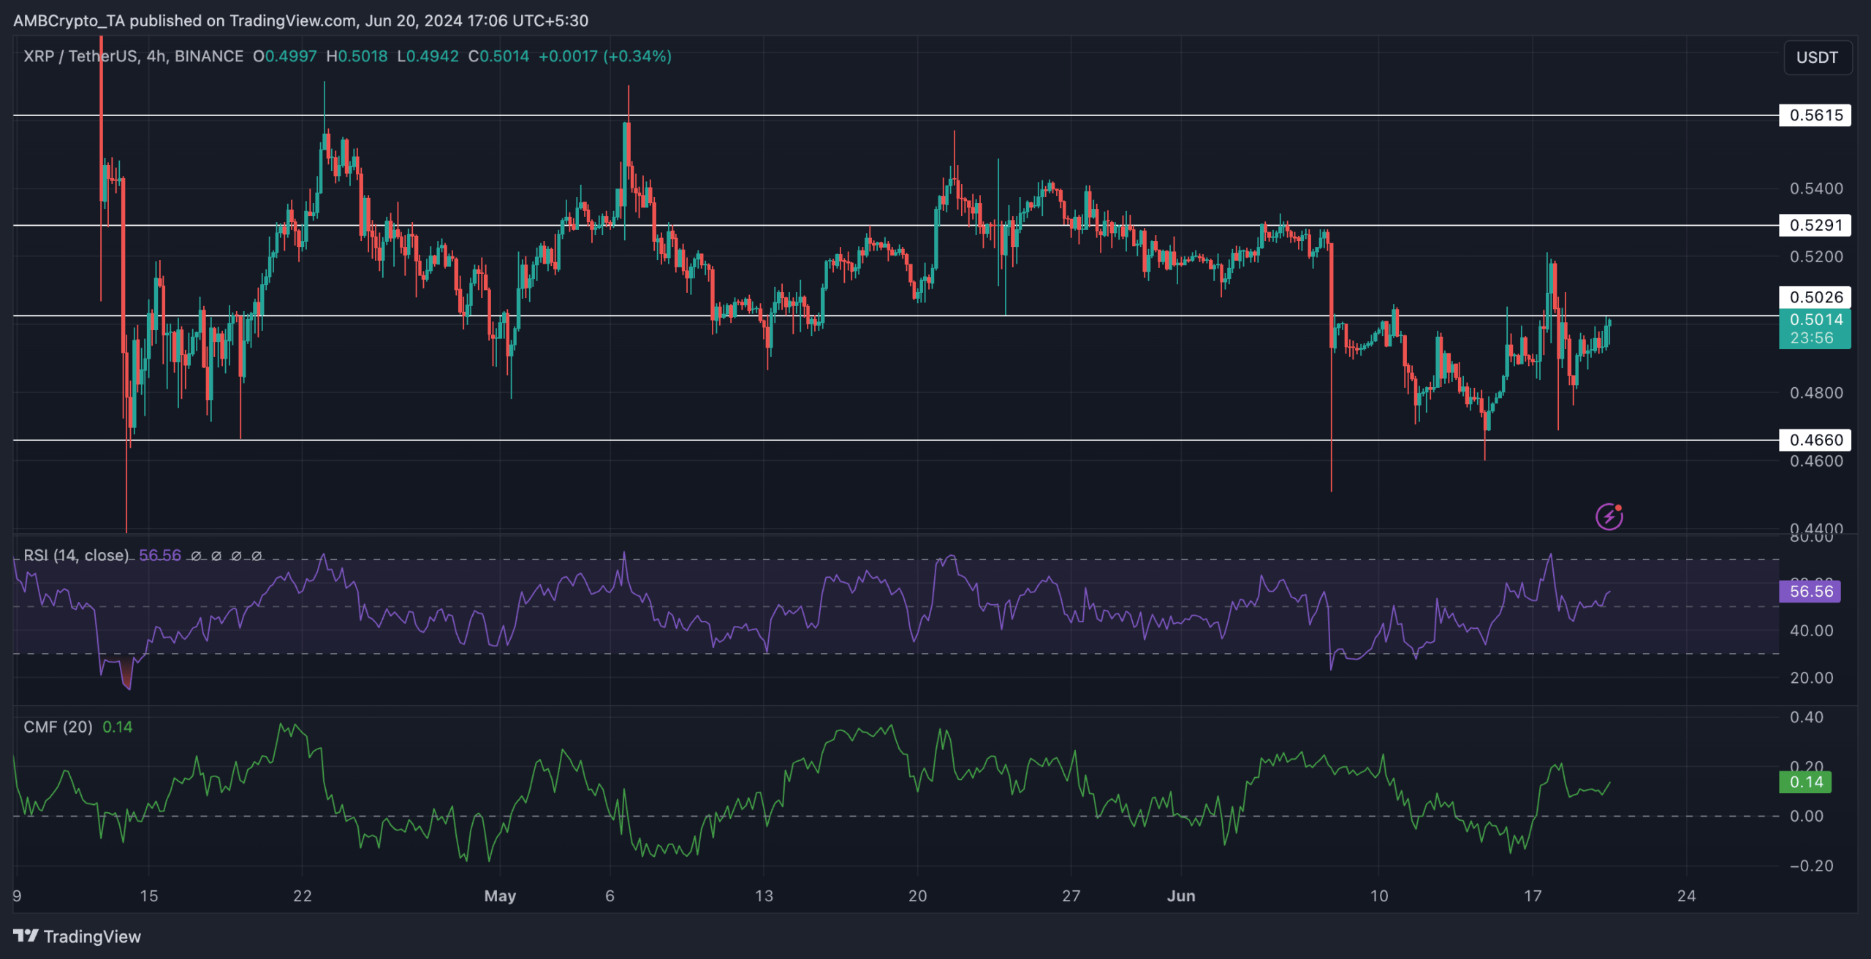Viewport: 1871px width, 959px height.
Task: Click the 0.5615 horizontal line price label
Action: coord(1815,115)
